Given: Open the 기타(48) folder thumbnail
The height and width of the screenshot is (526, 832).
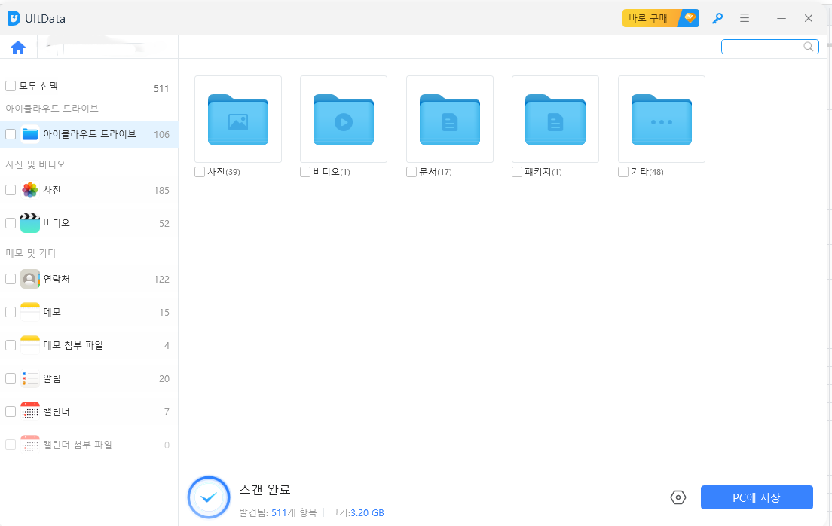Looking at the screenshot, I should click(x=661, y=119).
